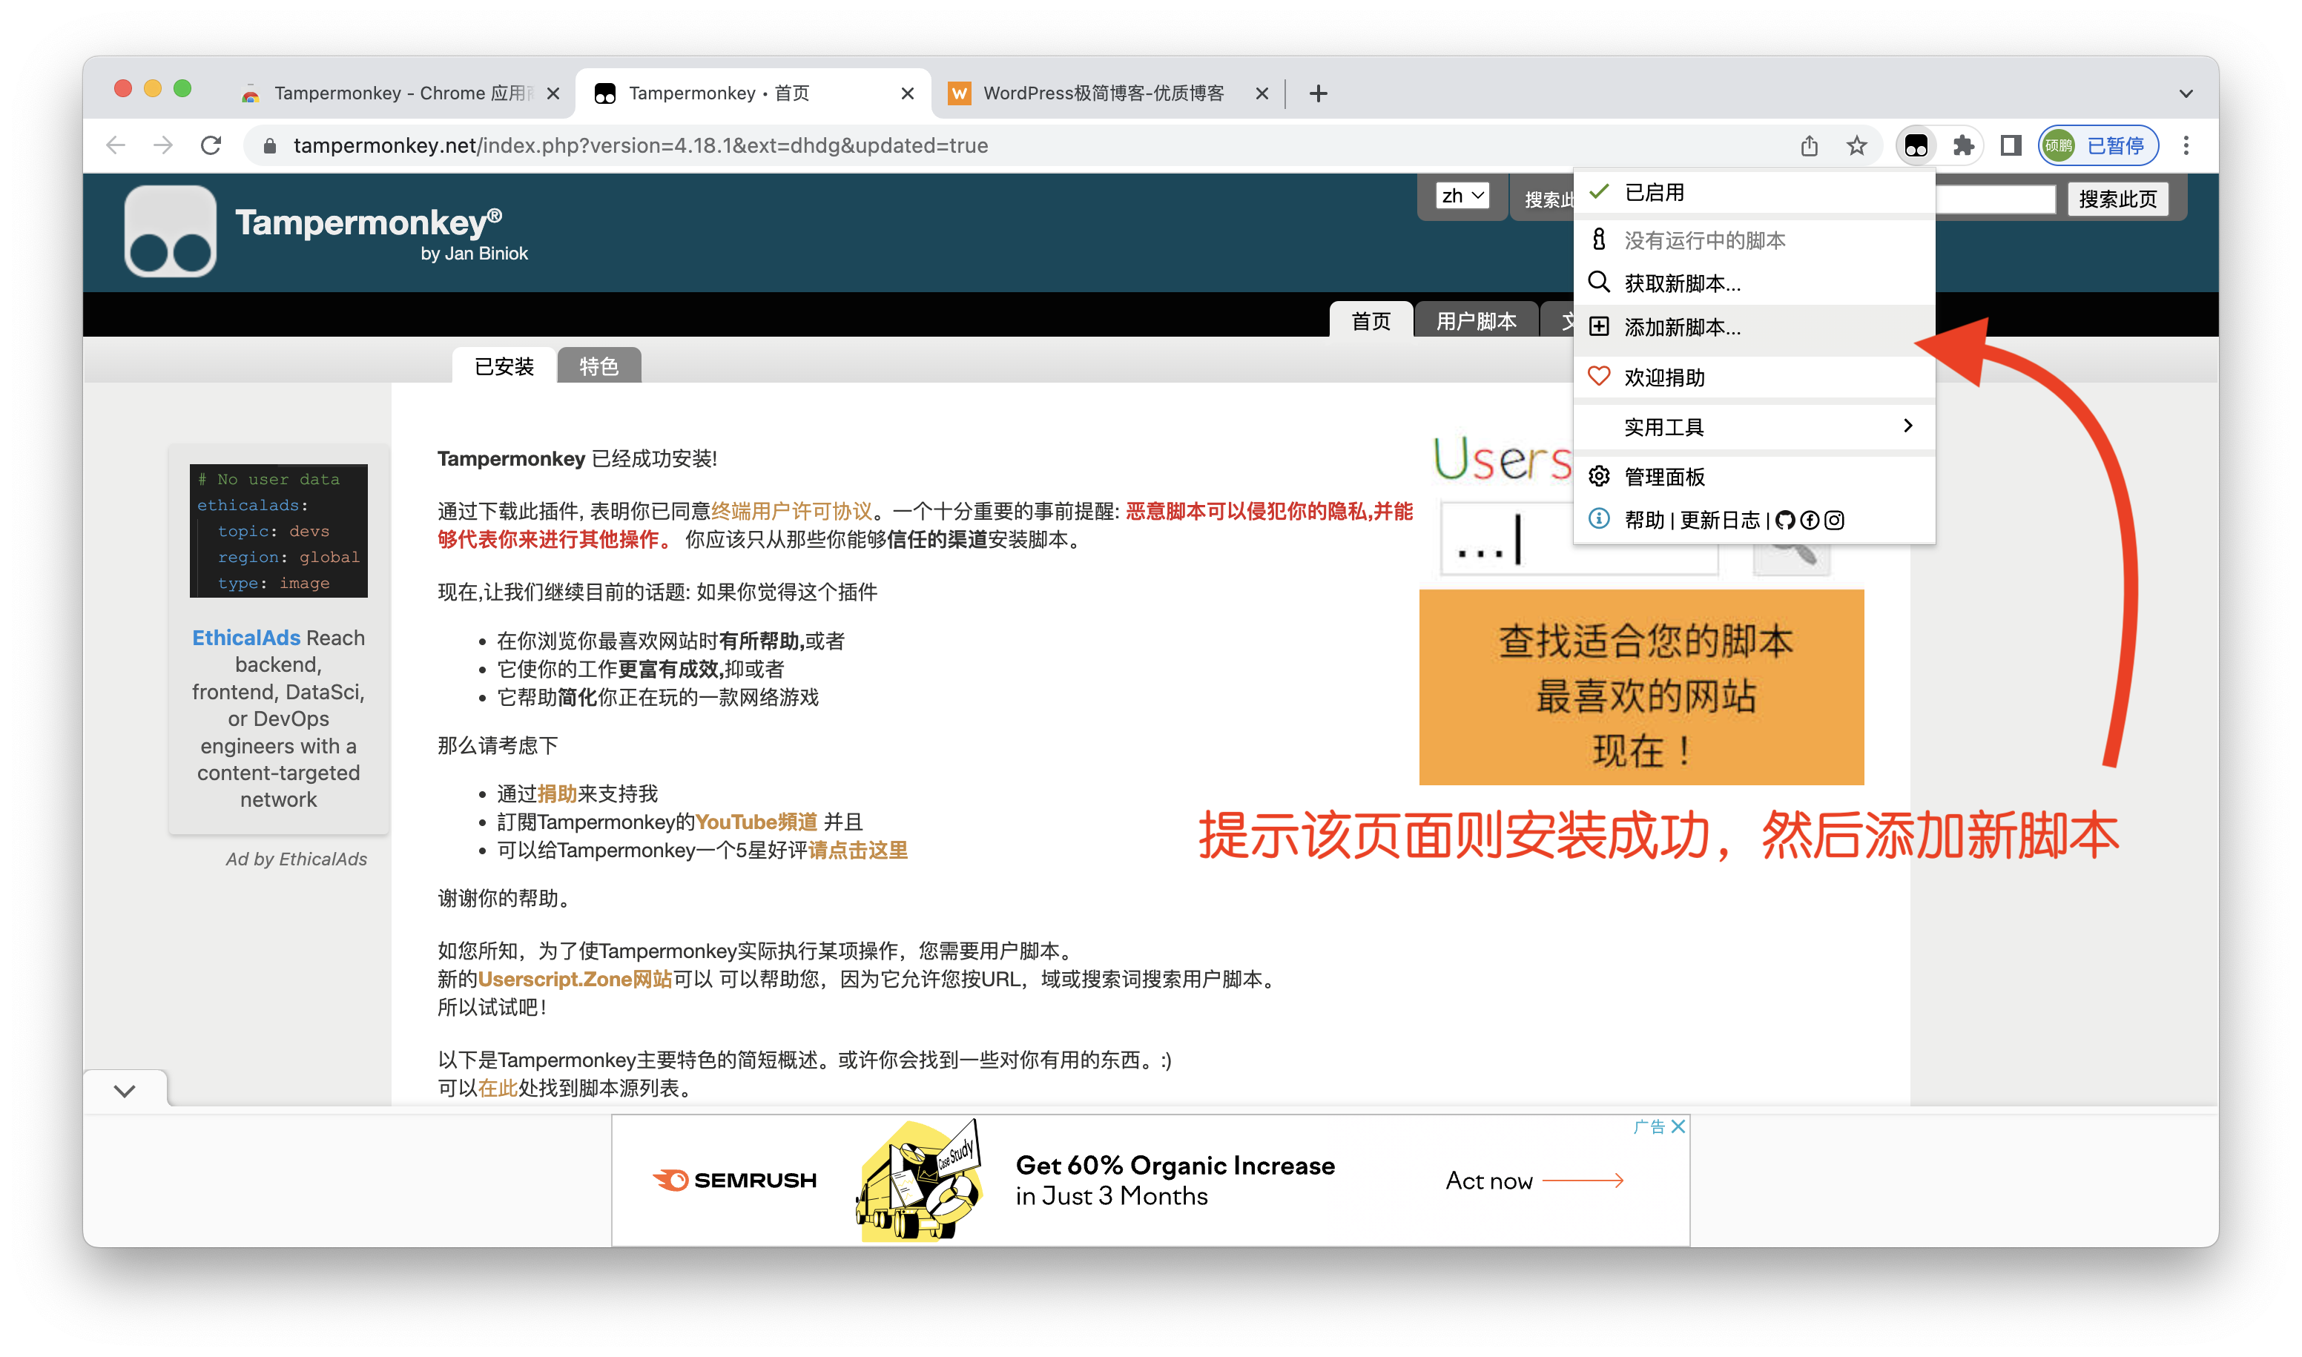This screenshot has height=1357, width=2302.
Task: Switch to the WordPress极简博客 browser tab
Action: [1102, 93]
